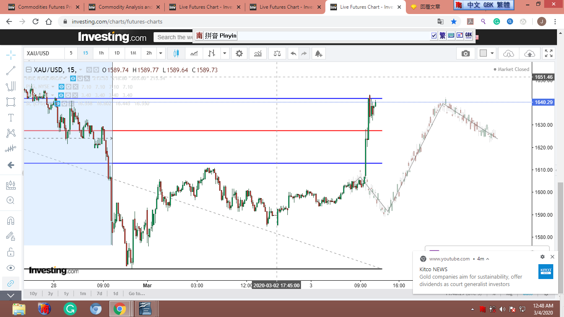The image size is (564, 317).
Task: Click the compare symbols scale icon
Action: coord(277,53)
